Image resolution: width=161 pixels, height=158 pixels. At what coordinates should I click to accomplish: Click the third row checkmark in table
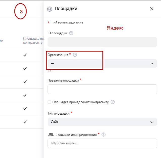pyautogui.click(x=25, y=82)
